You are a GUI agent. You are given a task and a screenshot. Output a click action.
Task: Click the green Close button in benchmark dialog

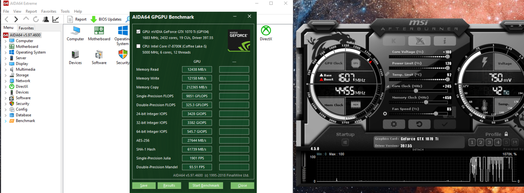click(242, 186)
